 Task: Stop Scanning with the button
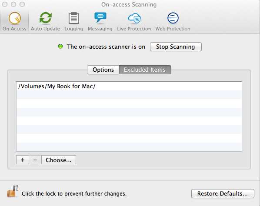[176, 47]
